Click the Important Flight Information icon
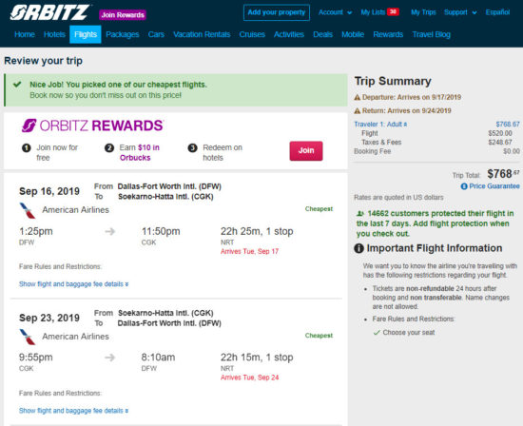 click(358, 248)
